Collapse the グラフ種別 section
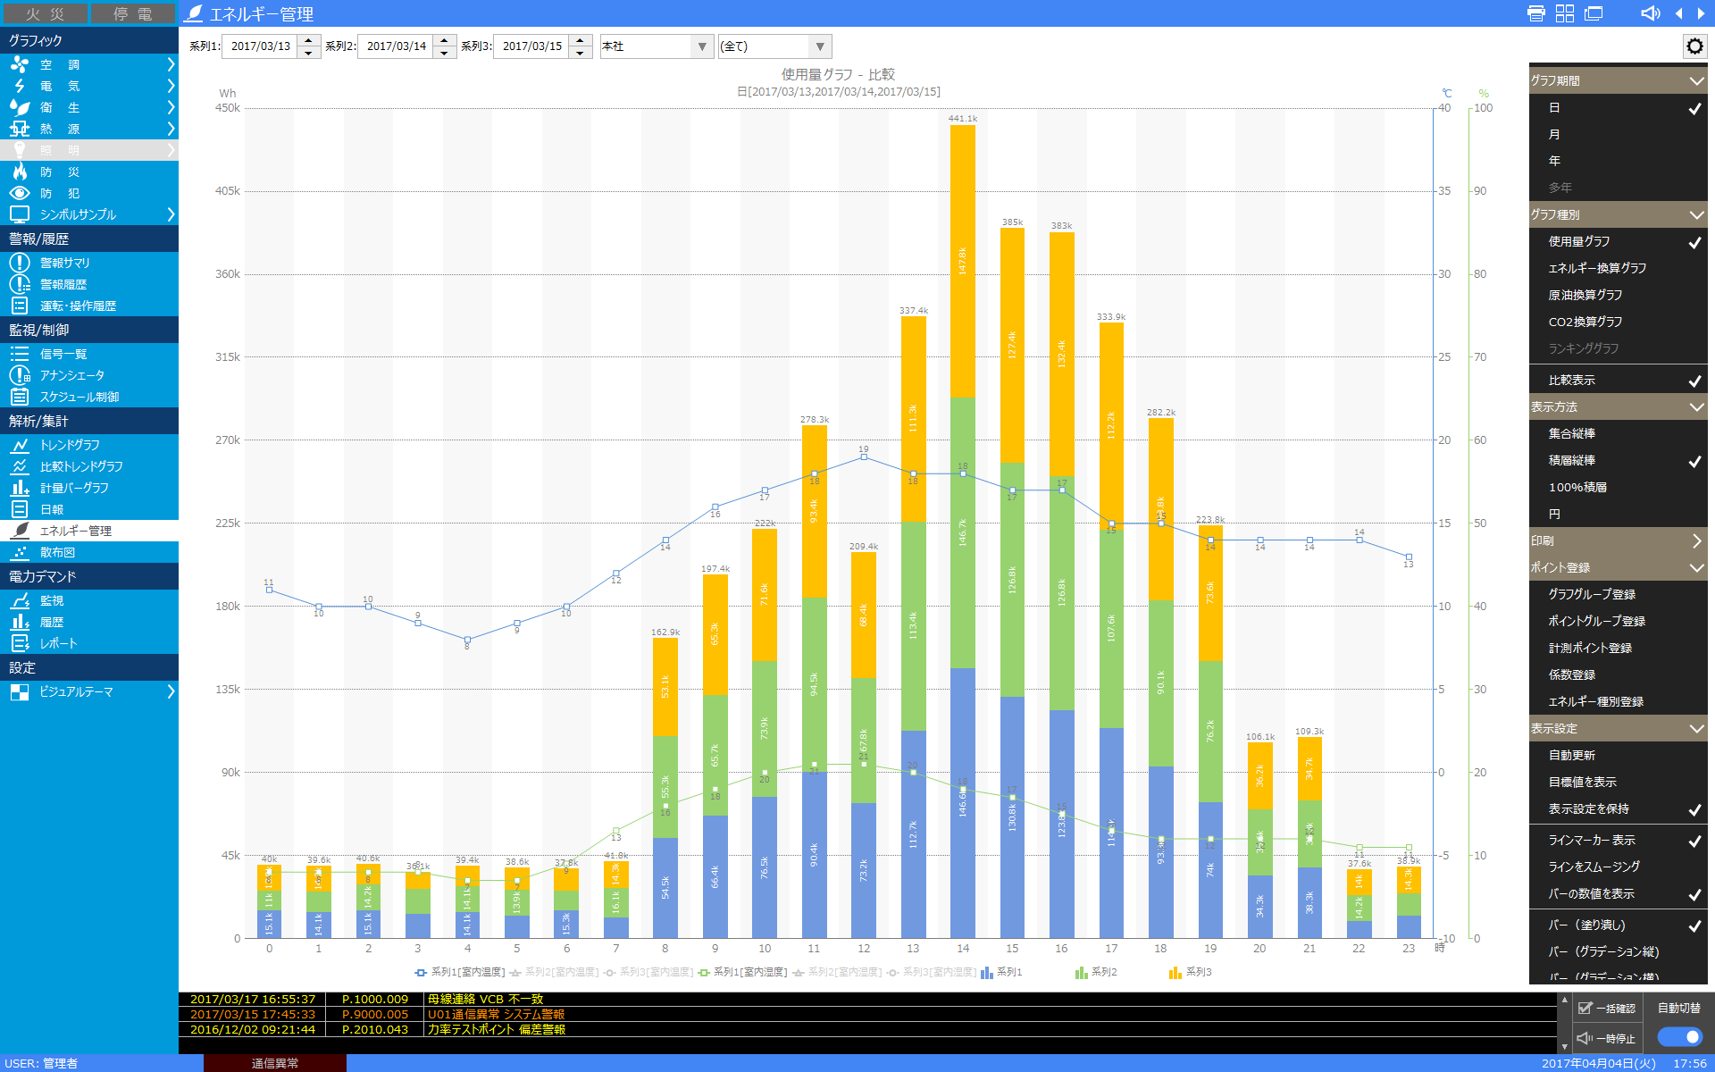The width and height of the screenshot is (1715, 1072). coord(1619,214)
